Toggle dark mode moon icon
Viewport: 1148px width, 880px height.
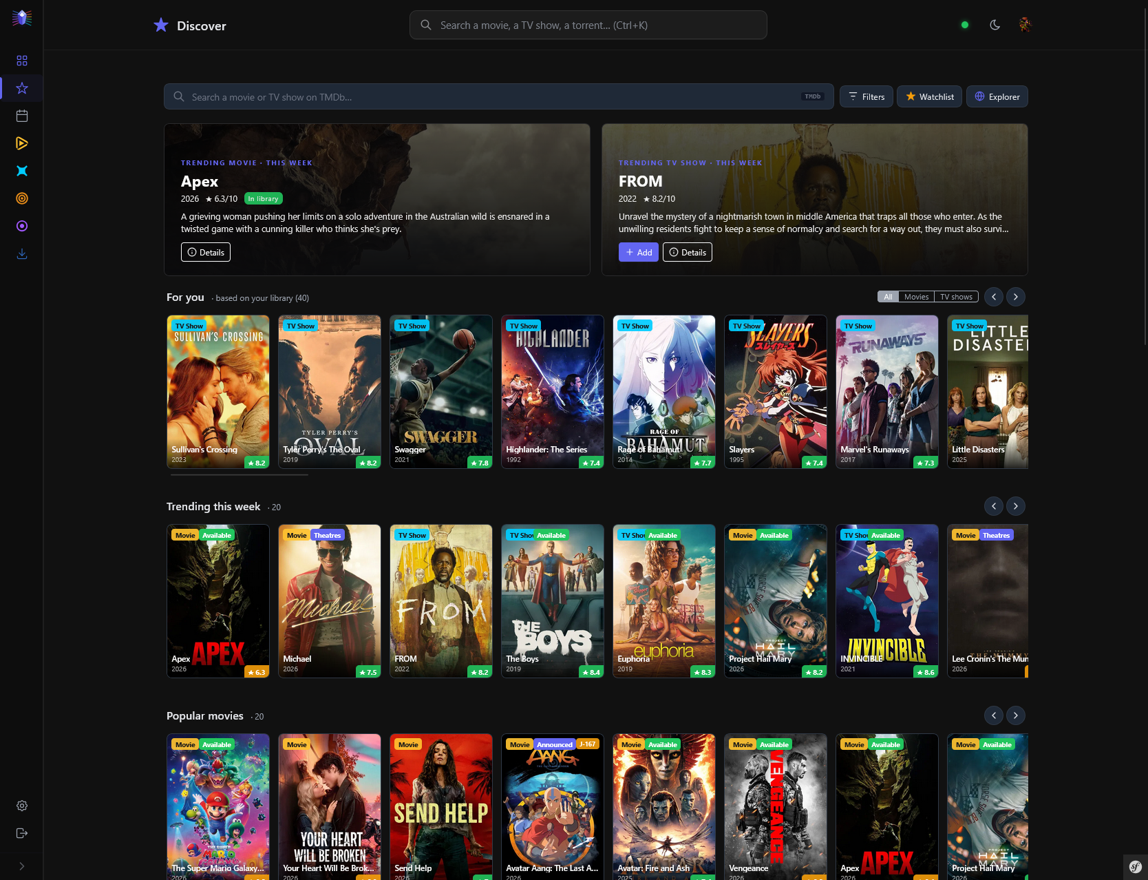pos(995,25)
